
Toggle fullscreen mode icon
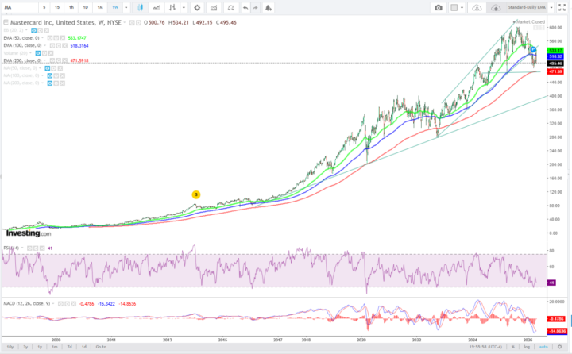[x=562, y=7]
